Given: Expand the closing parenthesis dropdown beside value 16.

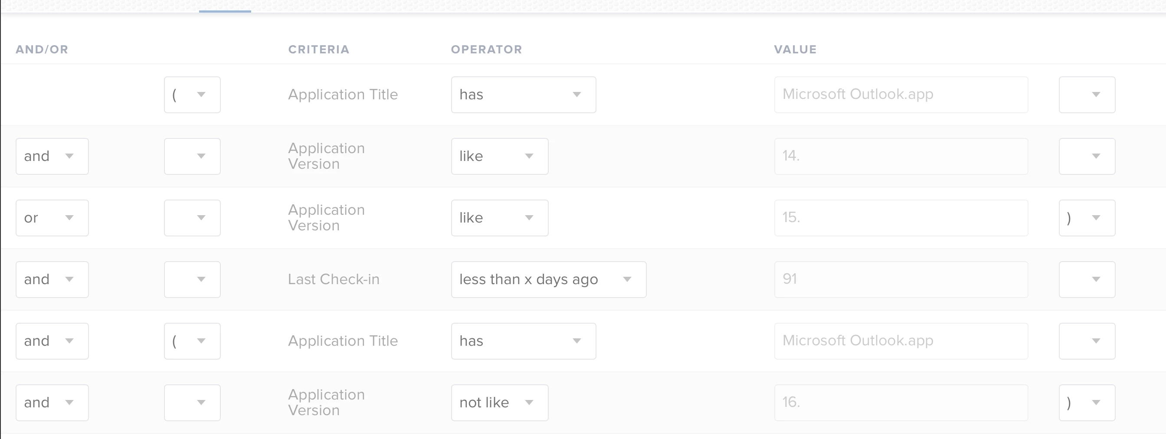Looking at the screenshot, I should 1086,402.
